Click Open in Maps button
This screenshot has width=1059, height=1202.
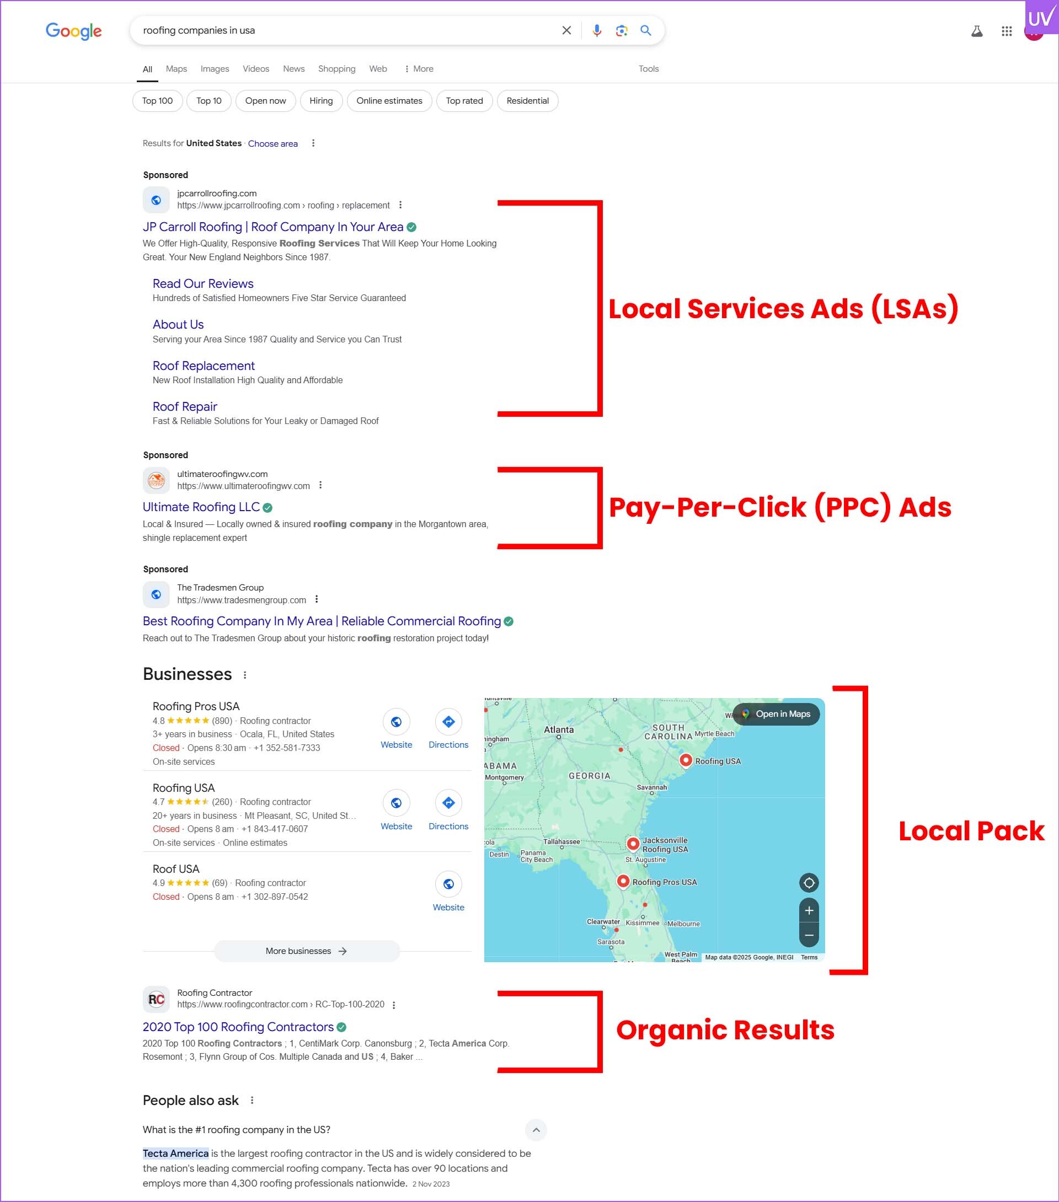click(x=776, y=714)
